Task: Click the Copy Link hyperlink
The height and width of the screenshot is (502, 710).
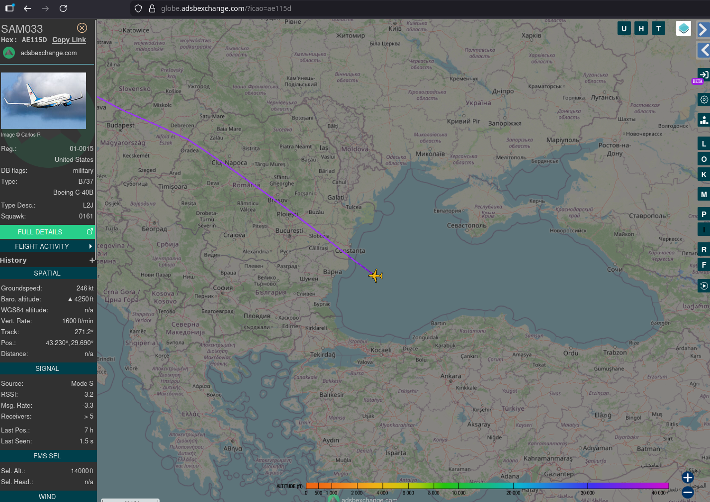Action: [x=69, y=40]
